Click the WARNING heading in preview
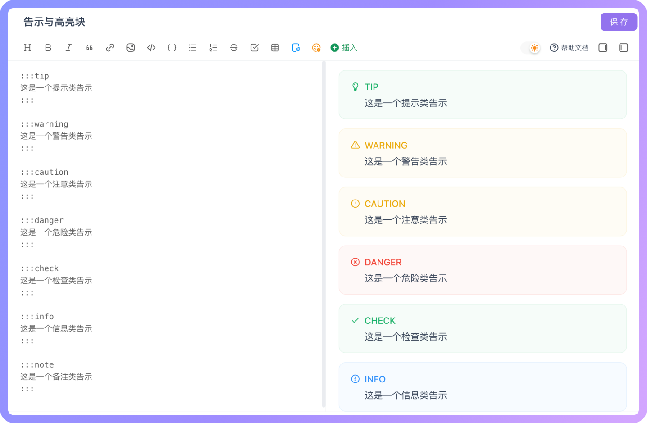Viewport: 647px width, 423px height. (x=386, y=146)
